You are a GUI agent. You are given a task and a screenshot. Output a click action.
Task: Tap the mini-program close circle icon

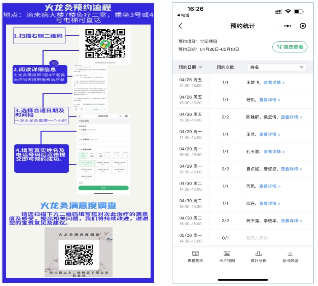(303, 26)
